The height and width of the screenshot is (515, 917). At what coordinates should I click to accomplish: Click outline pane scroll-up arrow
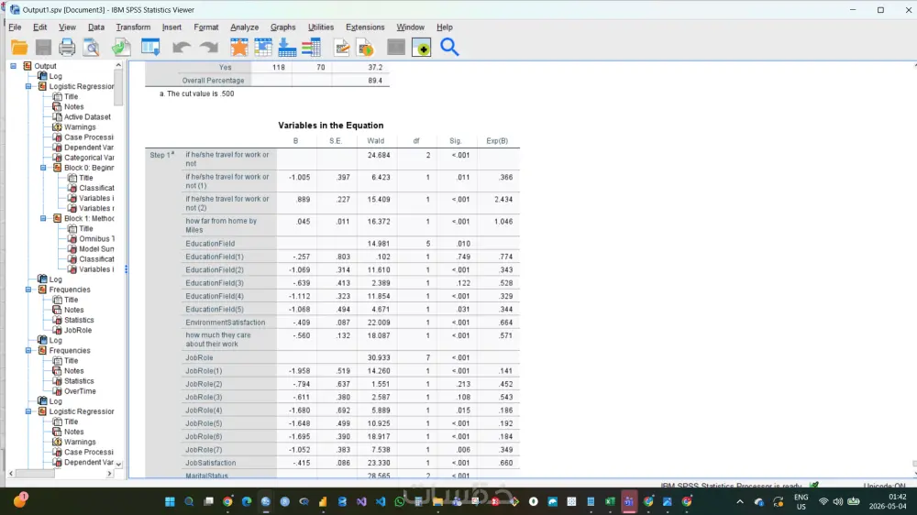coord(118,65)
